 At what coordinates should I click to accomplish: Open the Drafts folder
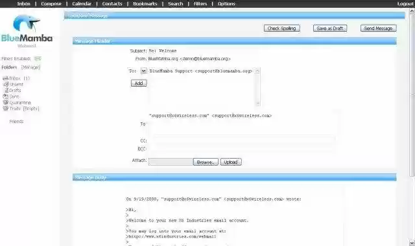point(15,91)
